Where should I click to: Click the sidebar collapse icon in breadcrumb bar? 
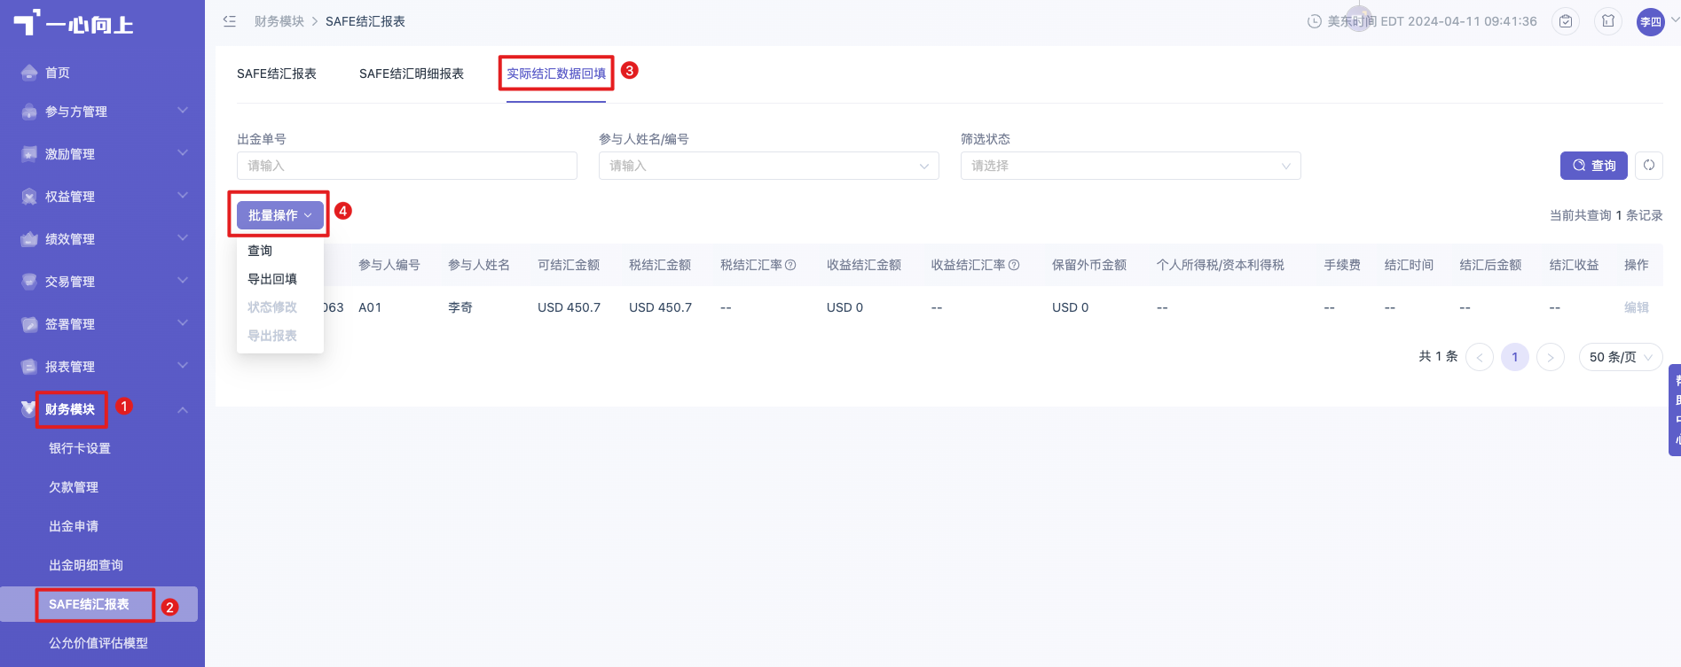[230, 21]
